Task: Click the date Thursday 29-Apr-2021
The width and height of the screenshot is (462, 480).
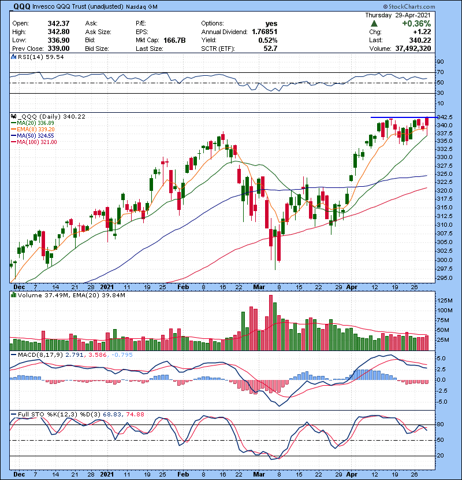Action: point(398,15)
